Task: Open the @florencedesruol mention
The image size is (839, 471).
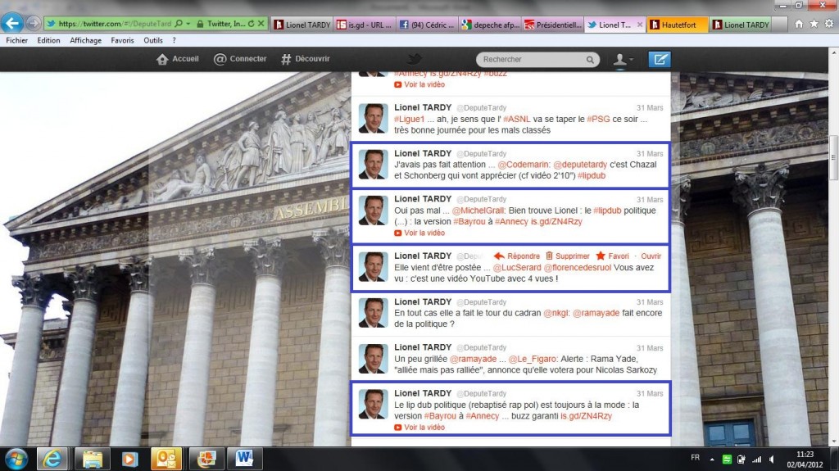Action: (578, 267)
